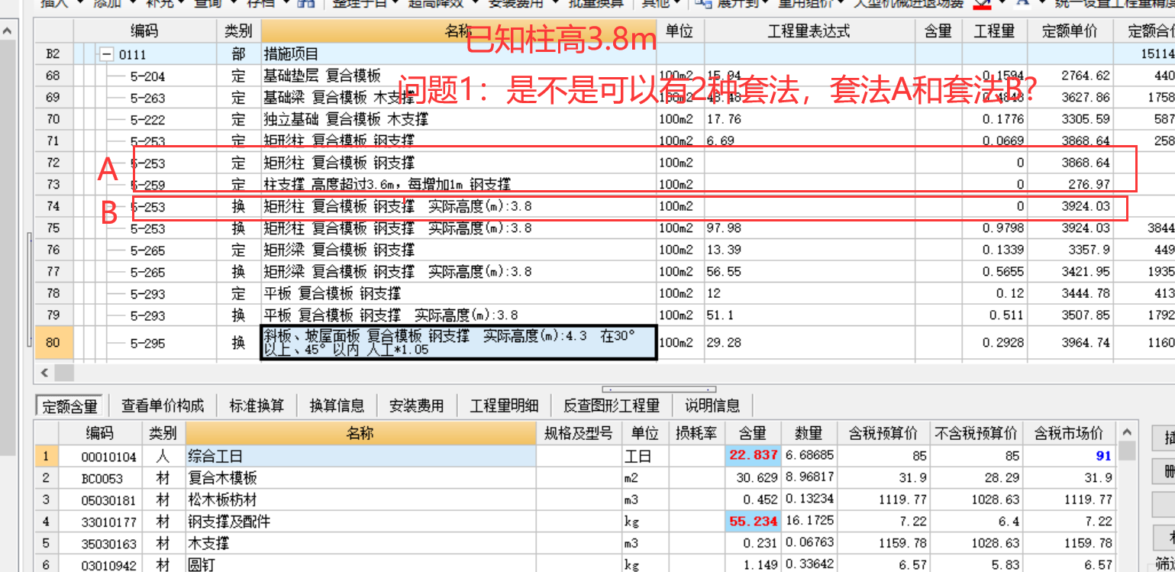Select row B2 header
Viewport: 1175px width, 572px height.
point(53,54)
